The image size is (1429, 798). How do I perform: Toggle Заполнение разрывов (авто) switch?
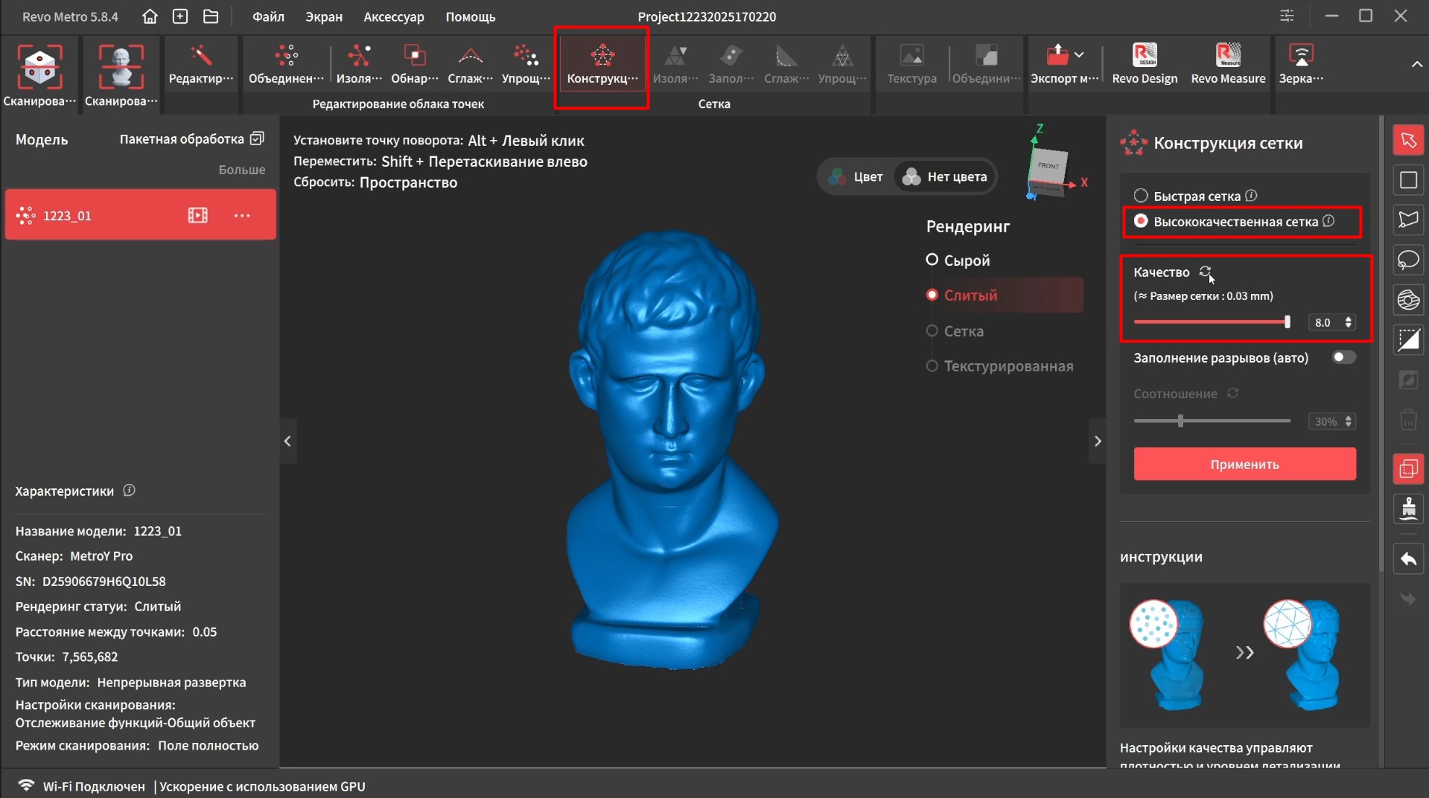click(1343, 357)
